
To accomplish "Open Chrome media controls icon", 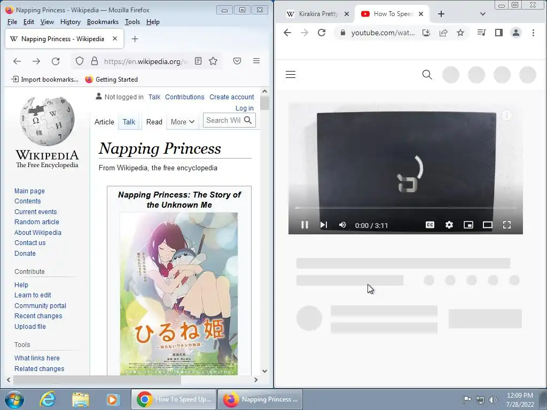I will (481, 33).
